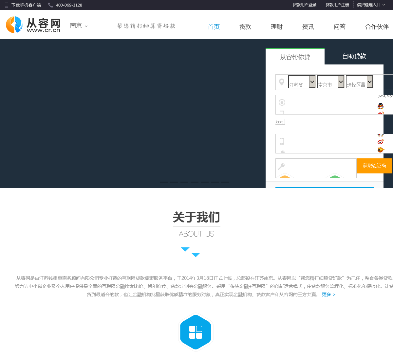Click the orange bird icon

point(381,150)
